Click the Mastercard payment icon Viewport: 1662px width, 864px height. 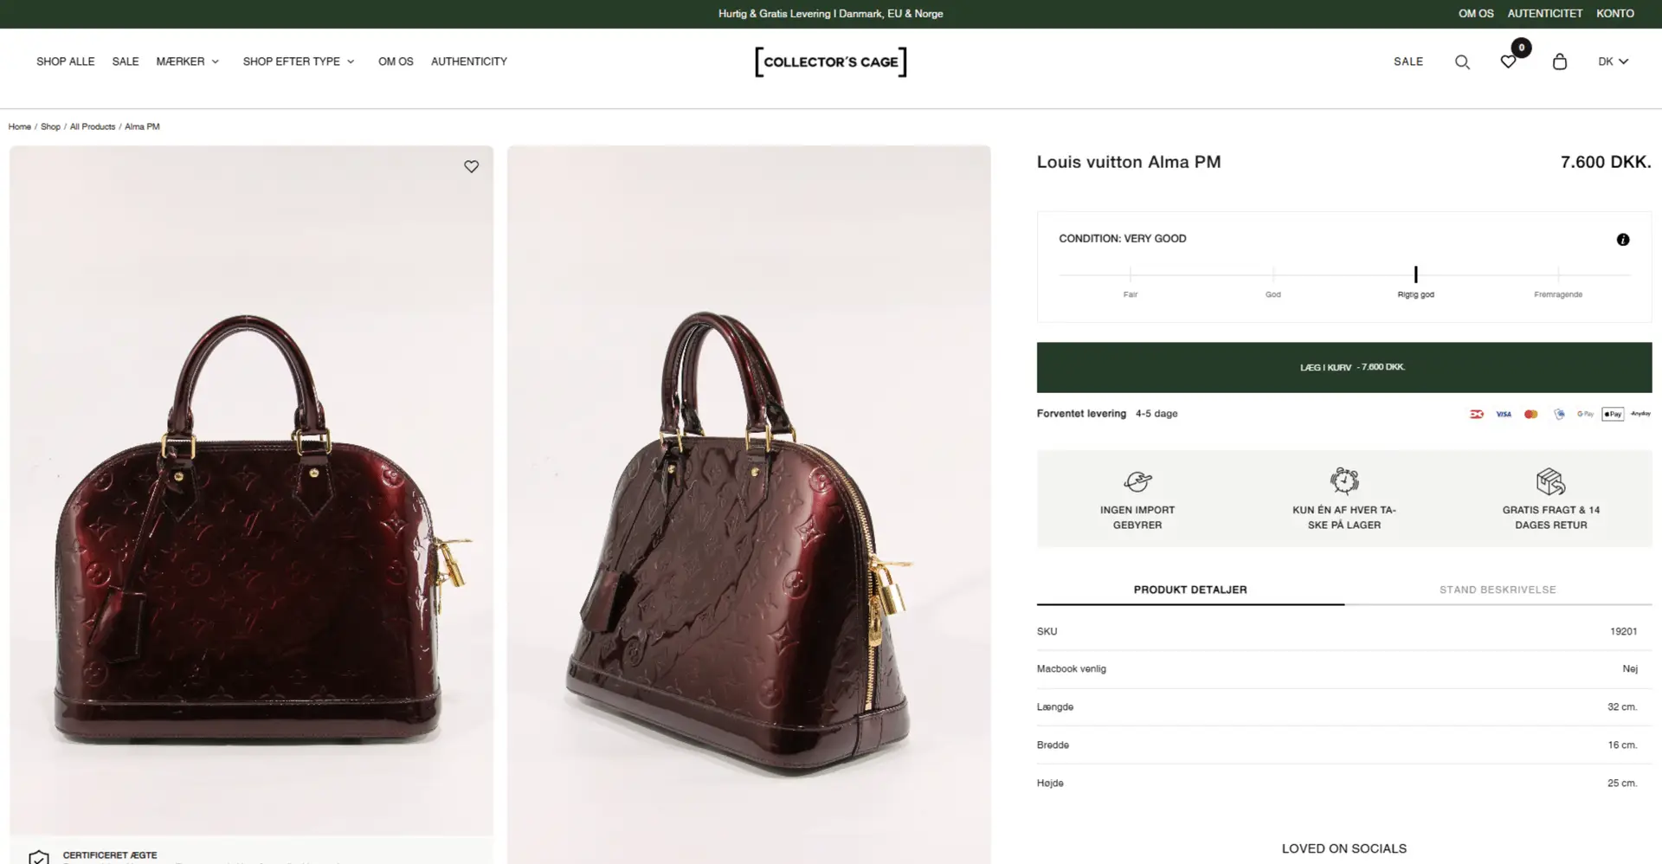[x=1531, y=415]
